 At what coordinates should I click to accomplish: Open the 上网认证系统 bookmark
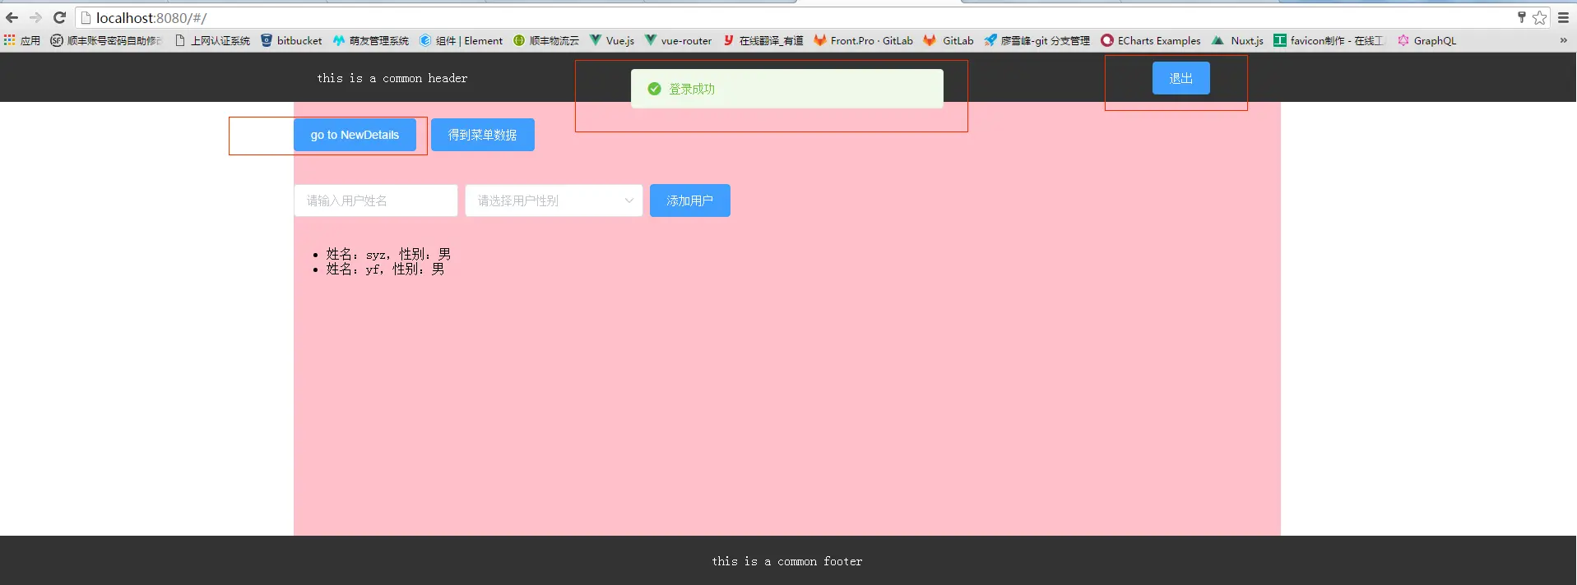[212, 40]
